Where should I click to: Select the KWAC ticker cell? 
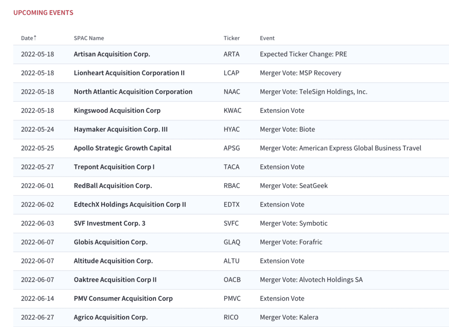click(232, 110)
